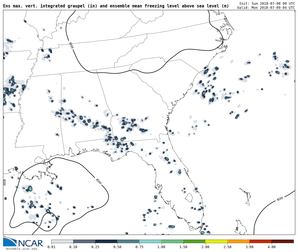Click the Init: Sun 2018-07-08 00 UTC text

[267, 3]
